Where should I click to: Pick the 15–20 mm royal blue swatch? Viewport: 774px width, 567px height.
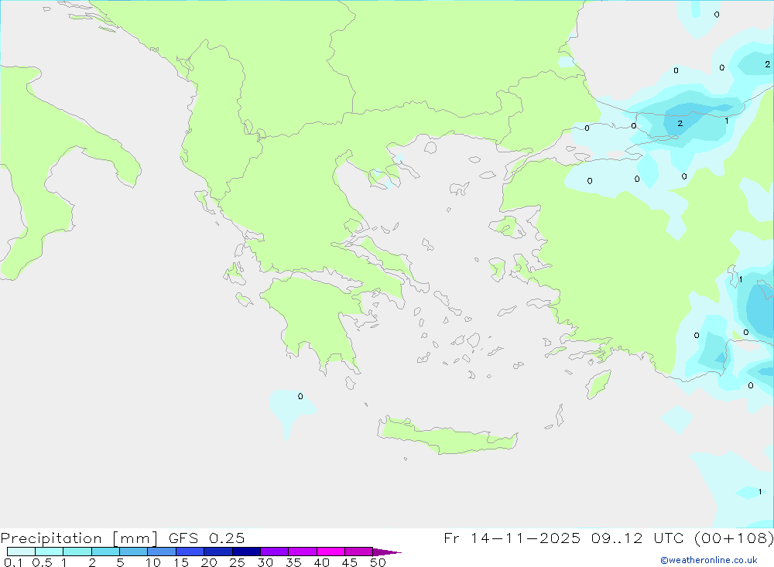click(x=190, y=552)
